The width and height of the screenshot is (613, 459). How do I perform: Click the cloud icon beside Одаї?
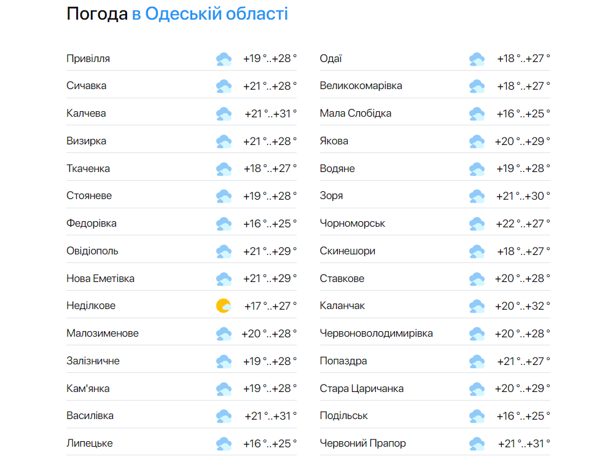point(477,58)
